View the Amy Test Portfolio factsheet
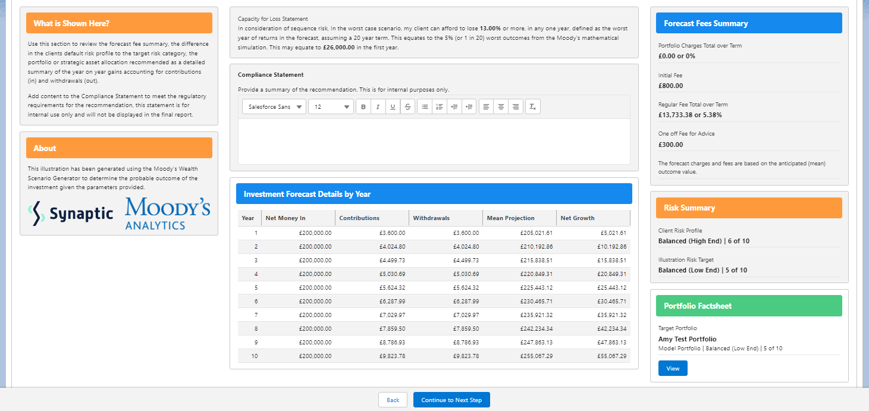This screenshot has height=411, width=869. pos(673,368)
